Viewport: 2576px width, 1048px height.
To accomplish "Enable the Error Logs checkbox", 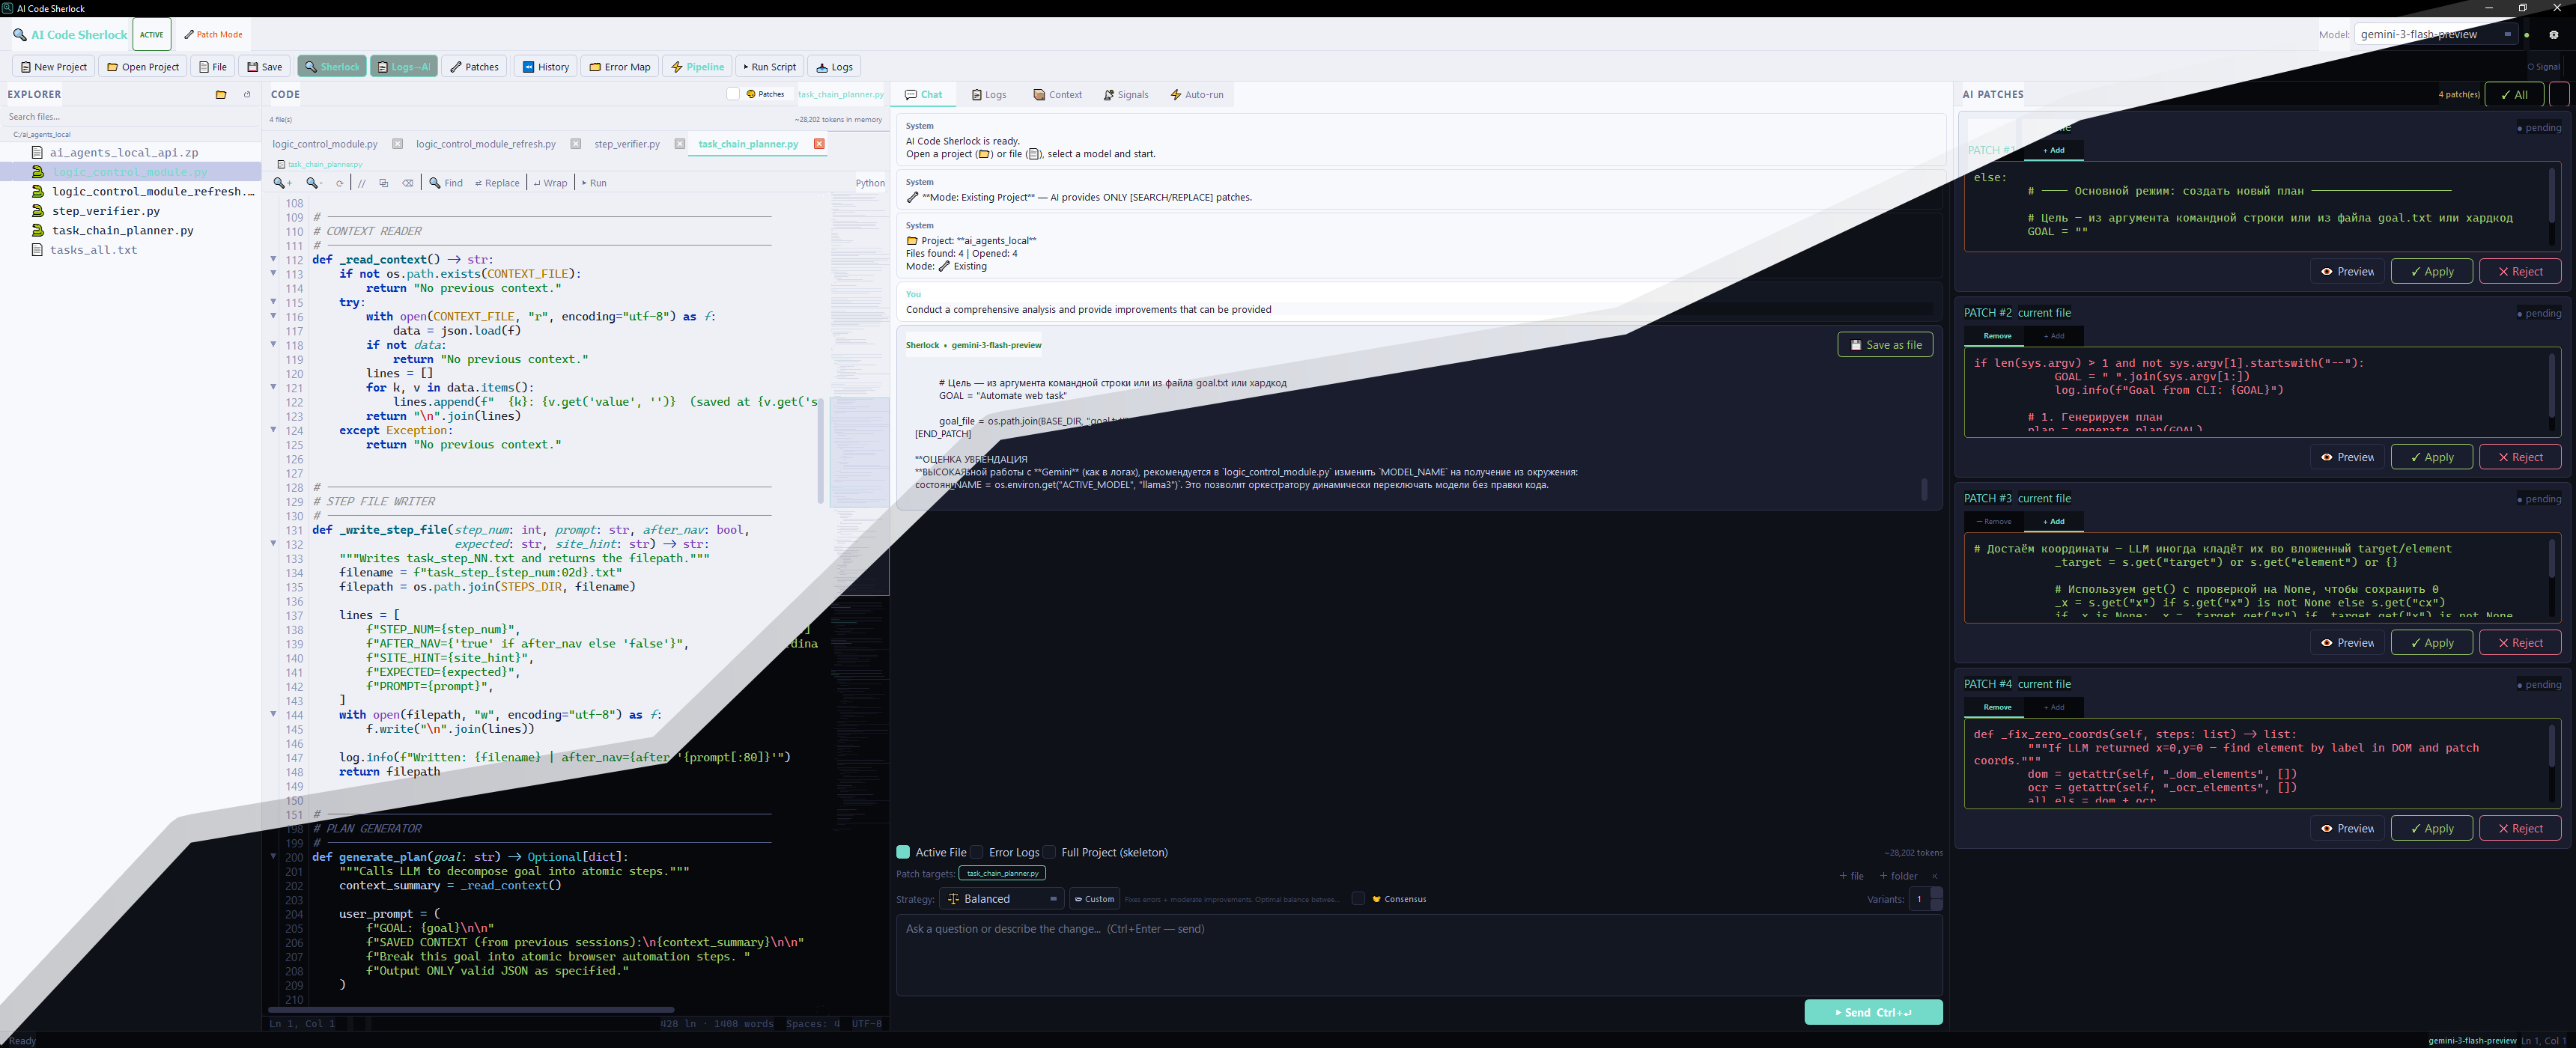I will pos(977,852).
